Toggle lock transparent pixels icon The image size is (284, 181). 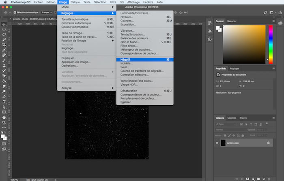[x=225, y=135]
